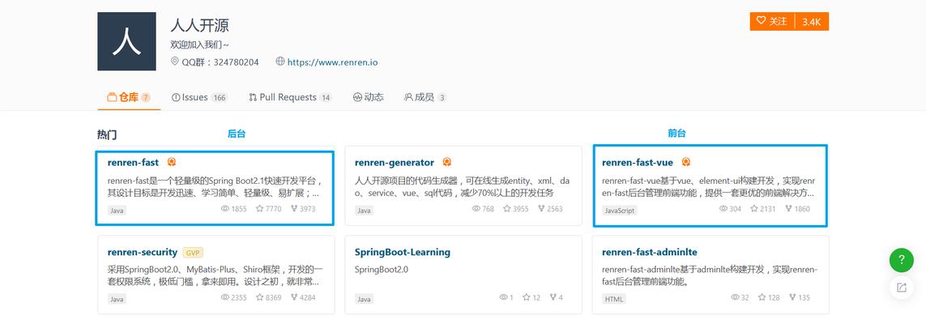This screenshot has width=926, height=324.
Task: Open the renren-fast repository
Action: (134, 162)
